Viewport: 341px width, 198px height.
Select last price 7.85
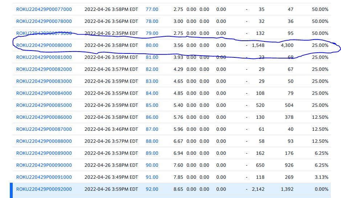click(178, 177)
